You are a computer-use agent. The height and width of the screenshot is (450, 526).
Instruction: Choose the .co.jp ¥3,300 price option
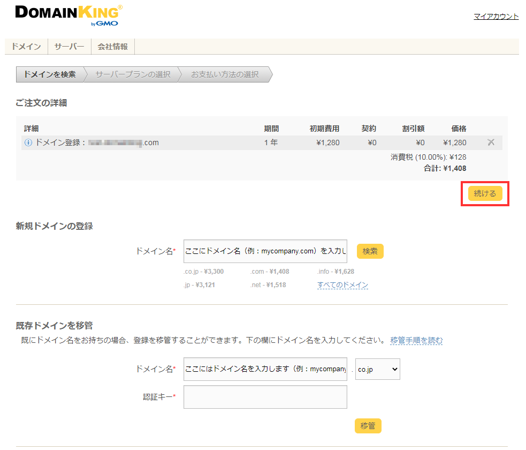pos(203,272)
